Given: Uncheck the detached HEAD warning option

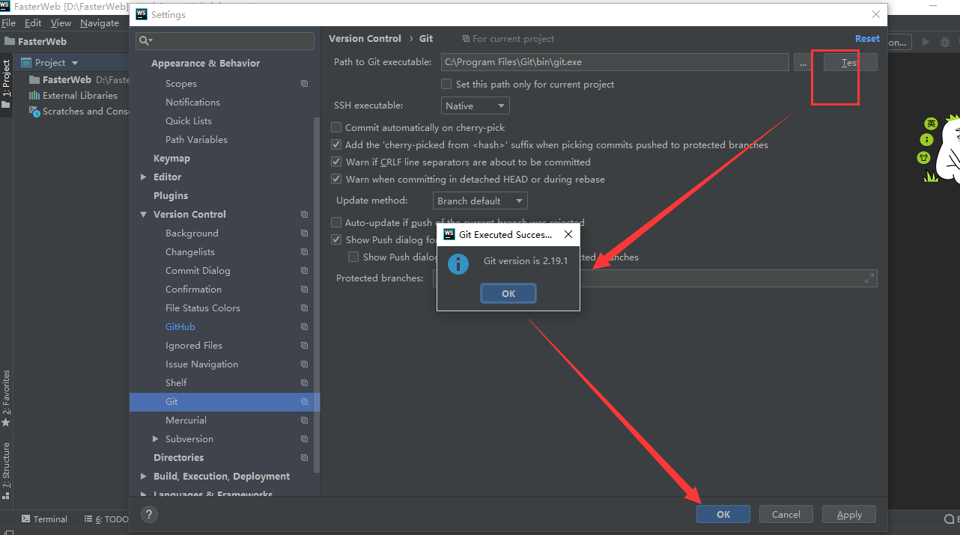Looking at the screenshot, I should point(336,179).
